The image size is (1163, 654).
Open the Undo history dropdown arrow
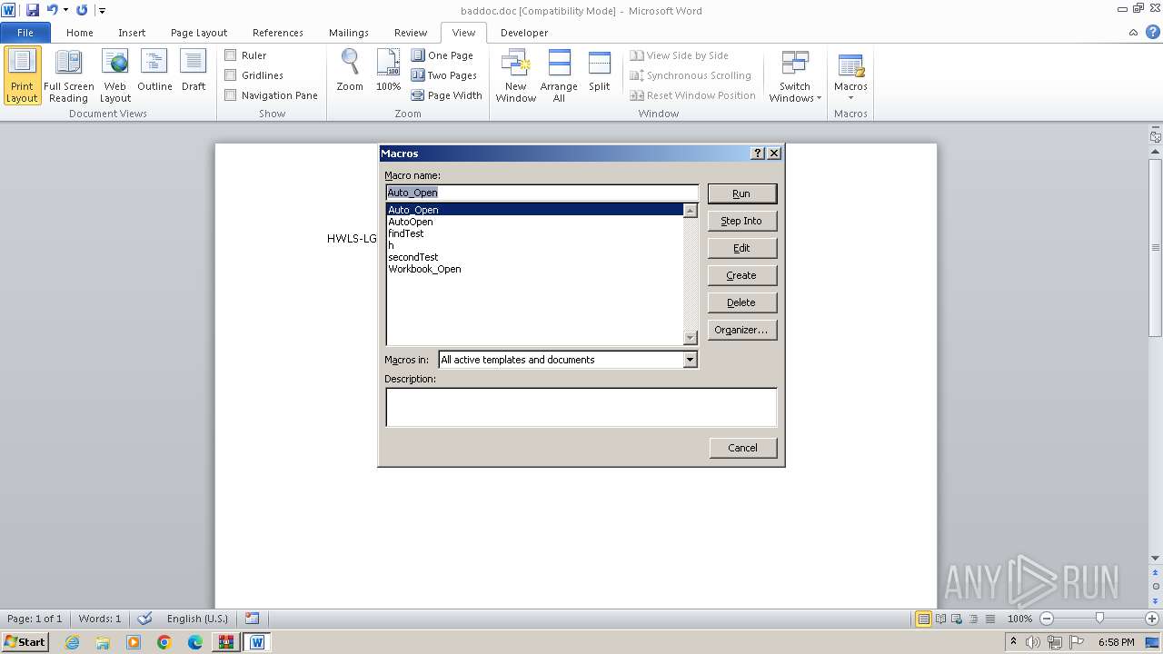point(65,10)
